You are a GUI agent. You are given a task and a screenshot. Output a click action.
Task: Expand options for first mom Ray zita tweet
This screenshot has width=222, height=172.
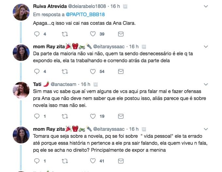pyautogui.click(x=206, y=47)
